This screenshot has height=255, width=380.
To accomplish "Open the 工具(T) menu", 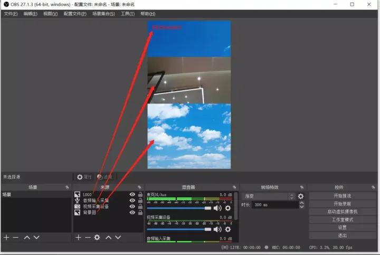I will click(x=127, y=14).
